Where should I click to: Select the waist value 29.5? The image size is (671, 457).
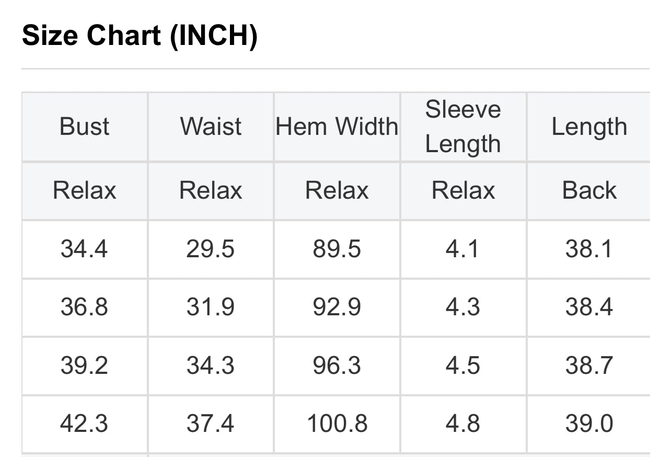point(211,249)
